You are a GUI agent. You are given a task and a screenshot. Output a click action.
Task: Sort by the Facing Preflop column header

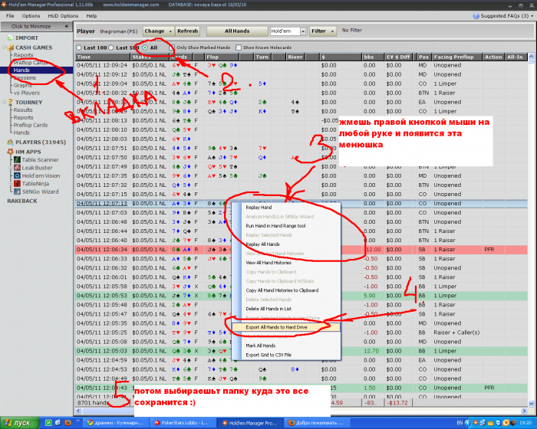click(x=457, y=57)
